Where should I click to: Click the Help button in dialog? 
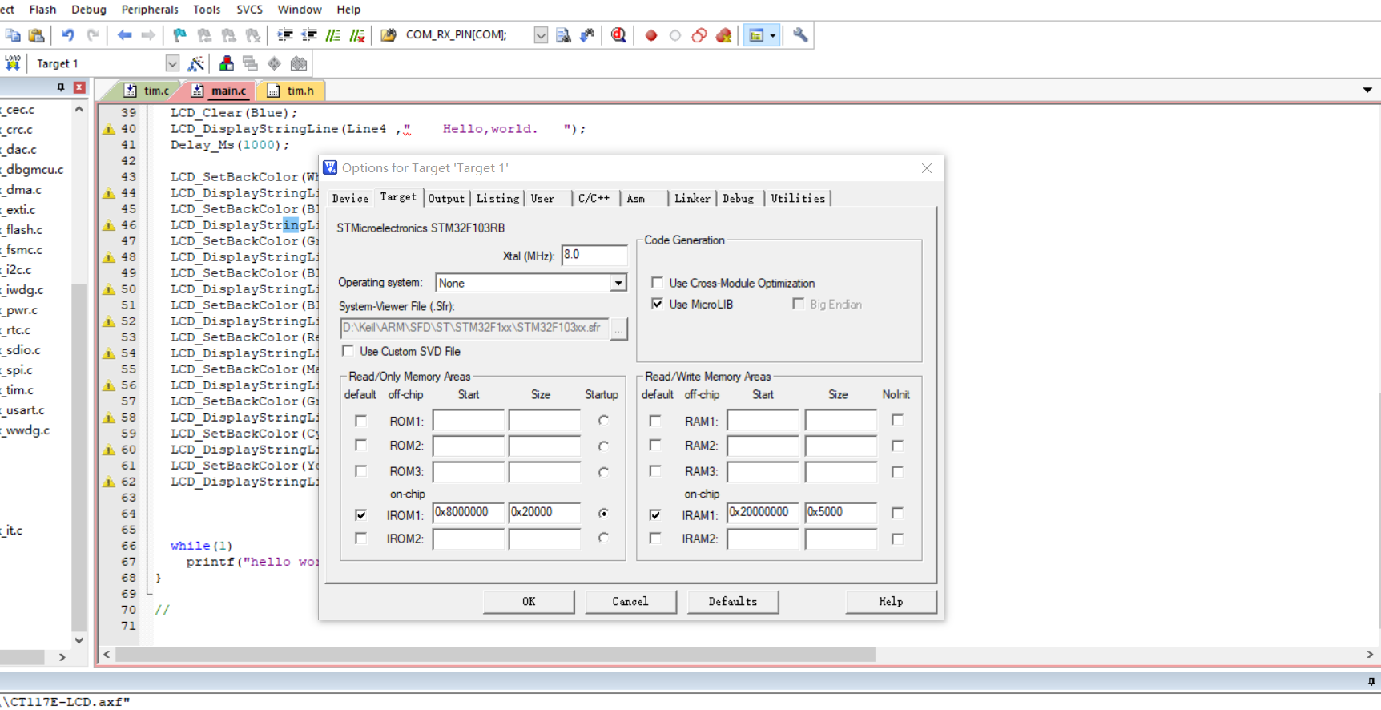pyautogui.click(x=891, y=601)
